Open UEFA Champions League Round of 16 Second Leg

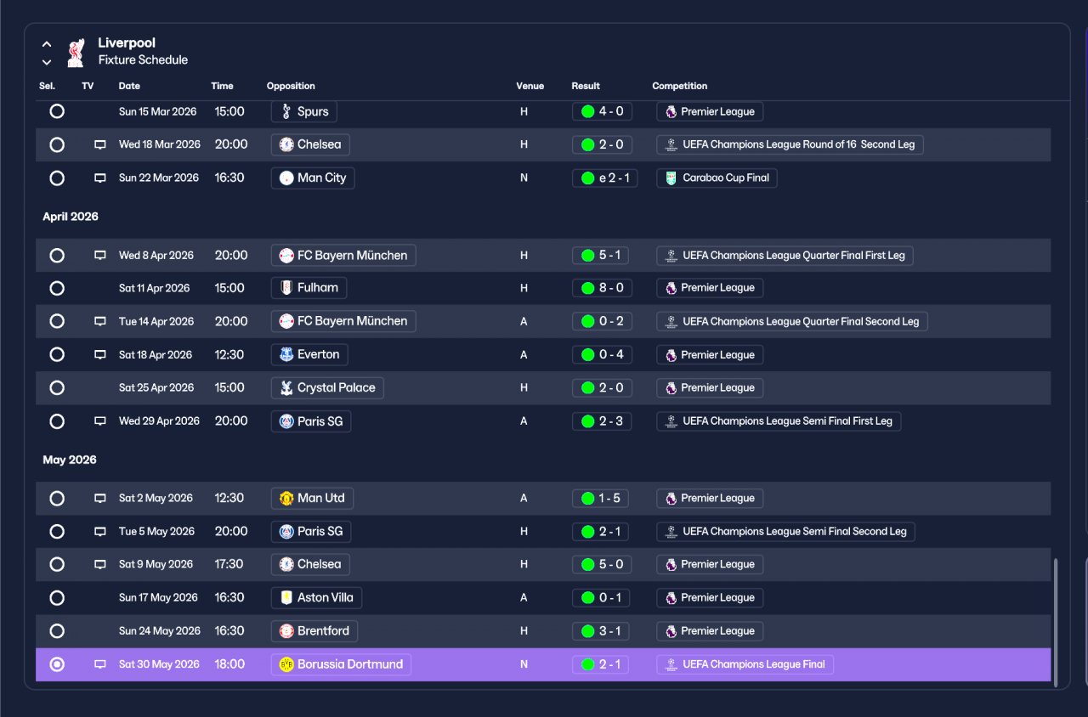790,144
